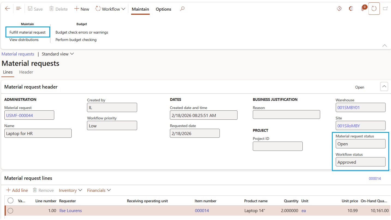This screenshot has height=220, width=391.
Task: Click Add line button
Action: (x=17, y=190)
